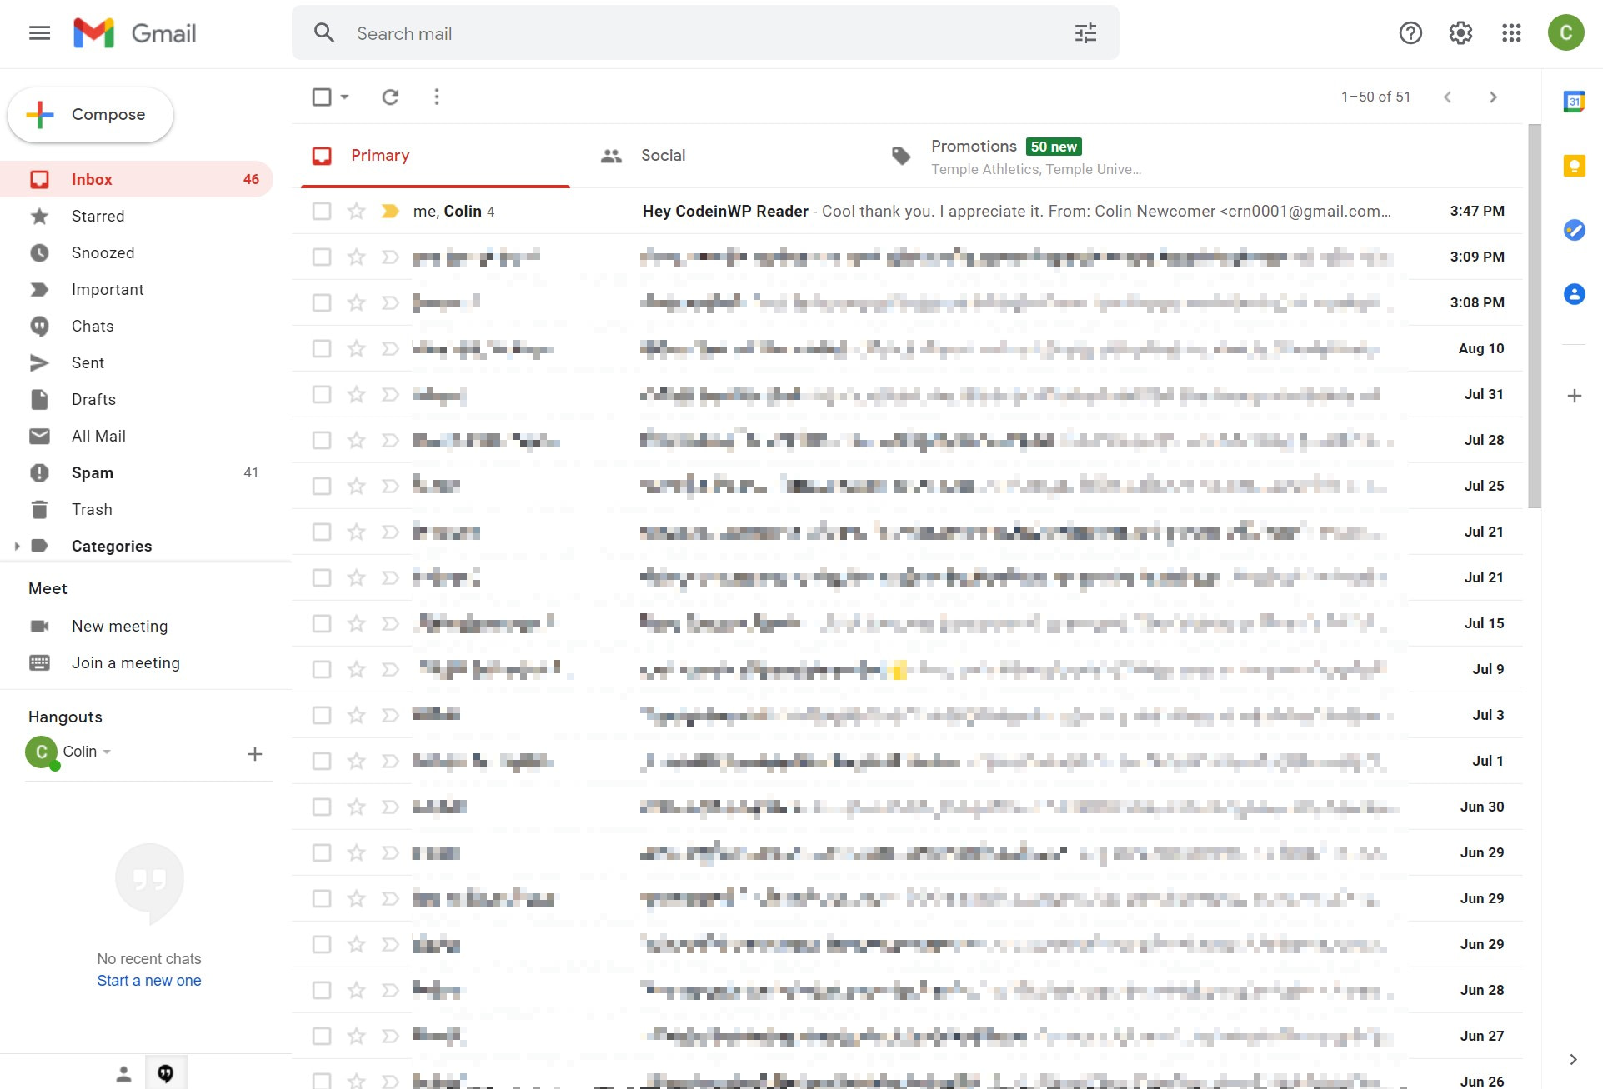1603x1089 pixels.
Task: Star the Hey CodeinWP Reader email
Action: pos(355,211)
